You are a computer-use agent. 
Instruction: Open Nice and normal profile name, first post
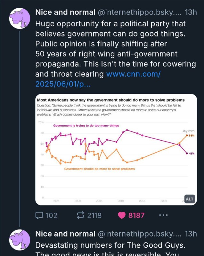pyautogui.click(x=65, y=12)
